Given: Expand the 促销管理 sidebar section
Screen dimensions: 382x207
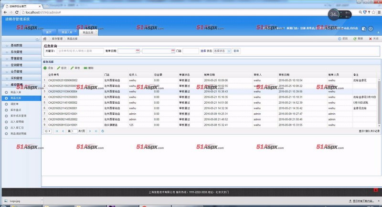Looking at the screenshot, I should 21,65.
